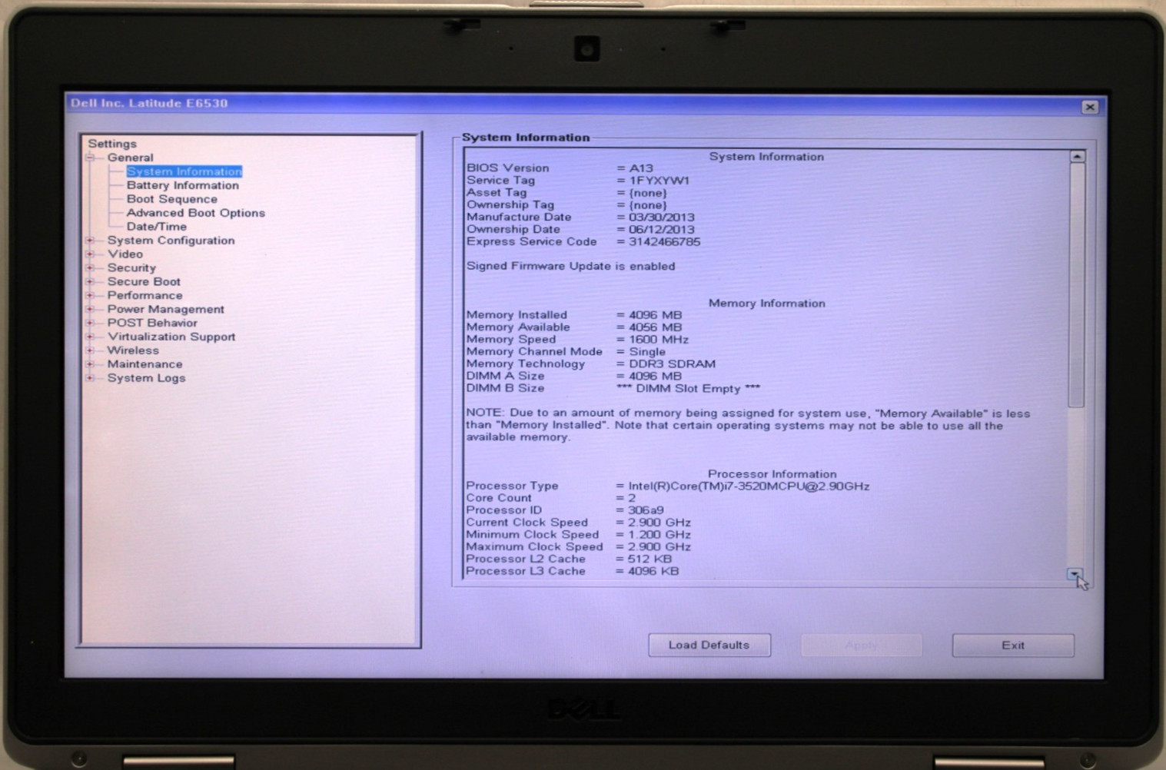Select the General category label

point(131,158)
